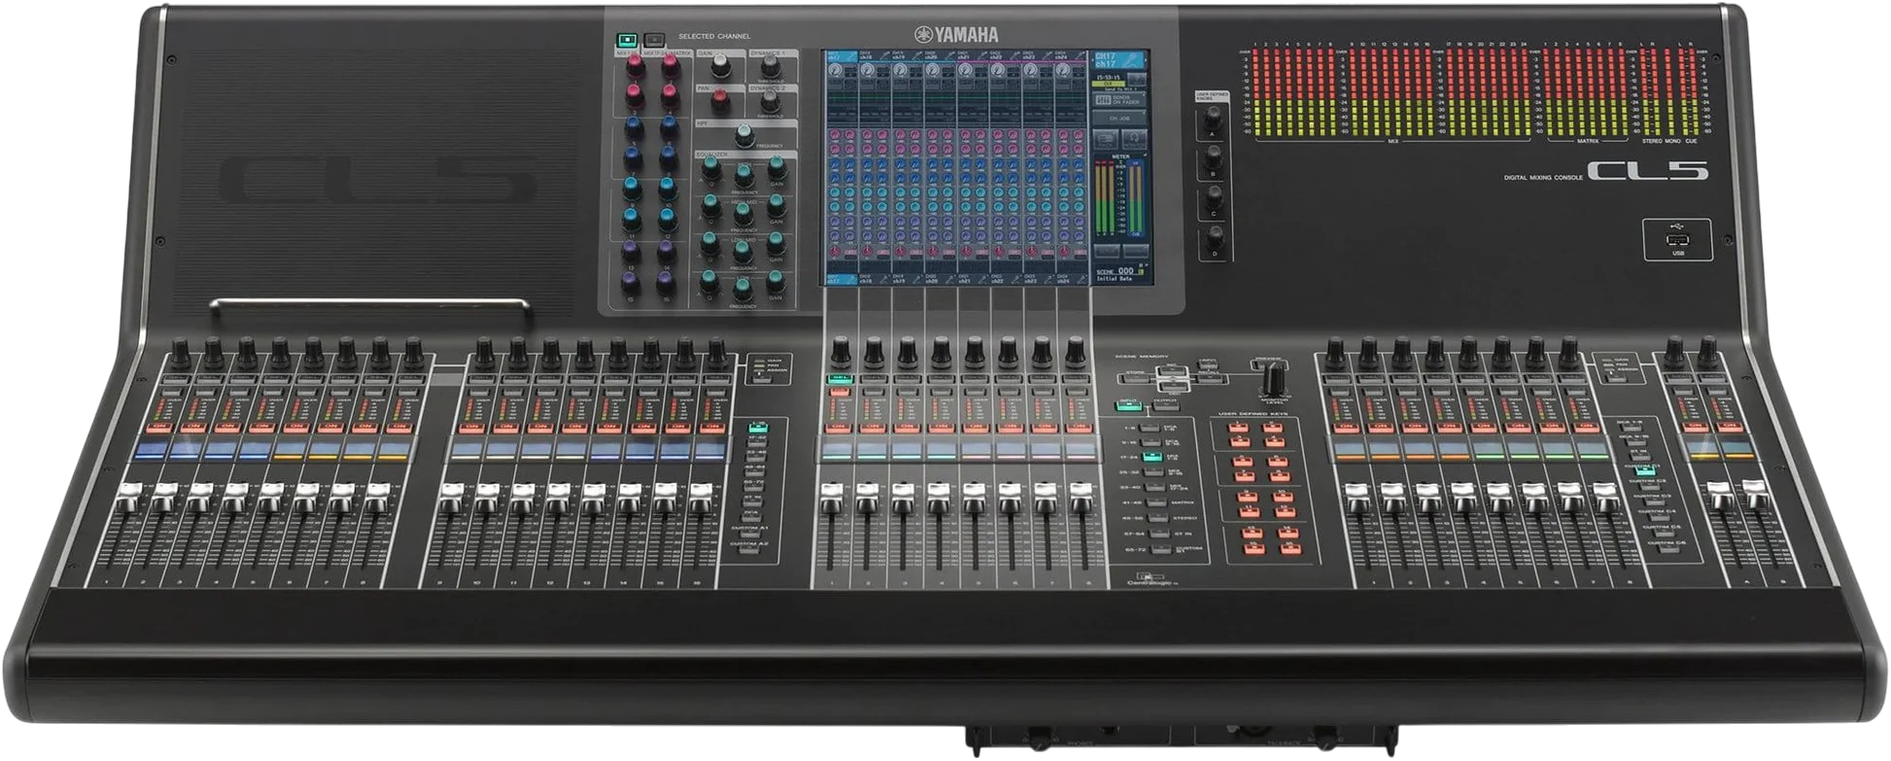
Task: Select the 41-48 / MATRIX bank key
Action: [1155, 502]
